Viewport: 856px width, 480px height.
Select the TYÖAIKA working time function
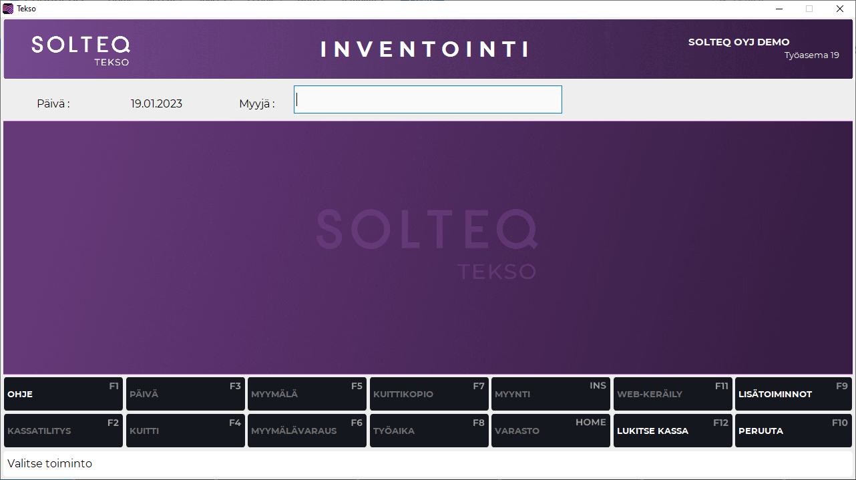(x=429, y=431)
